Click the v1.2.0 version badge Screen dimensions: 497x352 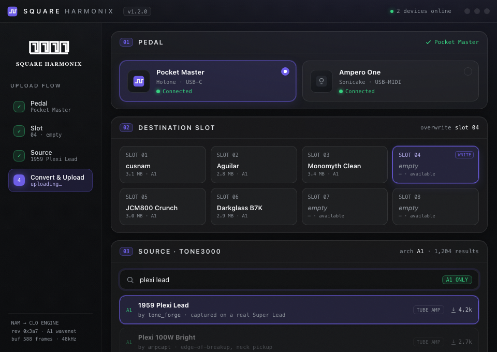pos(137,11)
